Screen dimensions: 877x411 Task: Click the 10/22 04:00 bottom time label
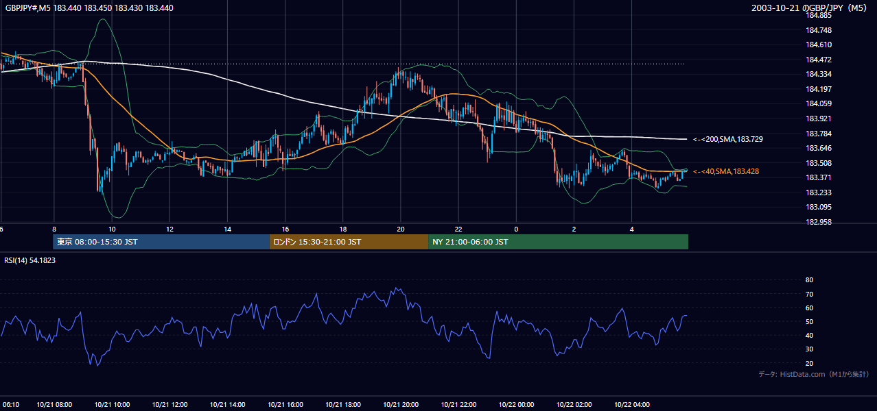632,405
